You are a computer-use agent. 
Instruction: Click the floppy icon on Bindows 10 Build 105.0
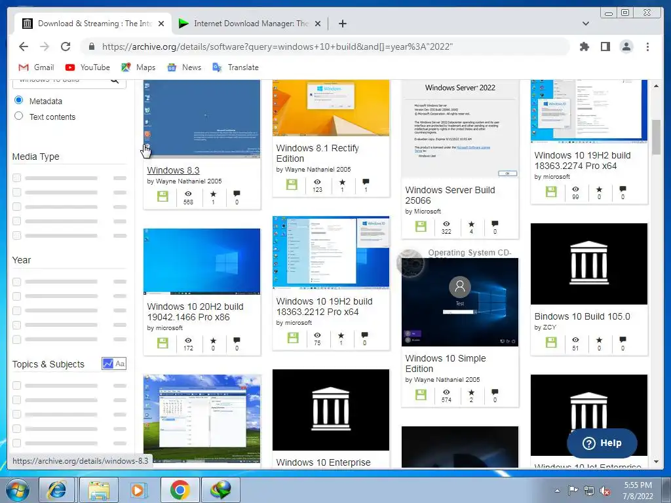[x=551, y=342]
